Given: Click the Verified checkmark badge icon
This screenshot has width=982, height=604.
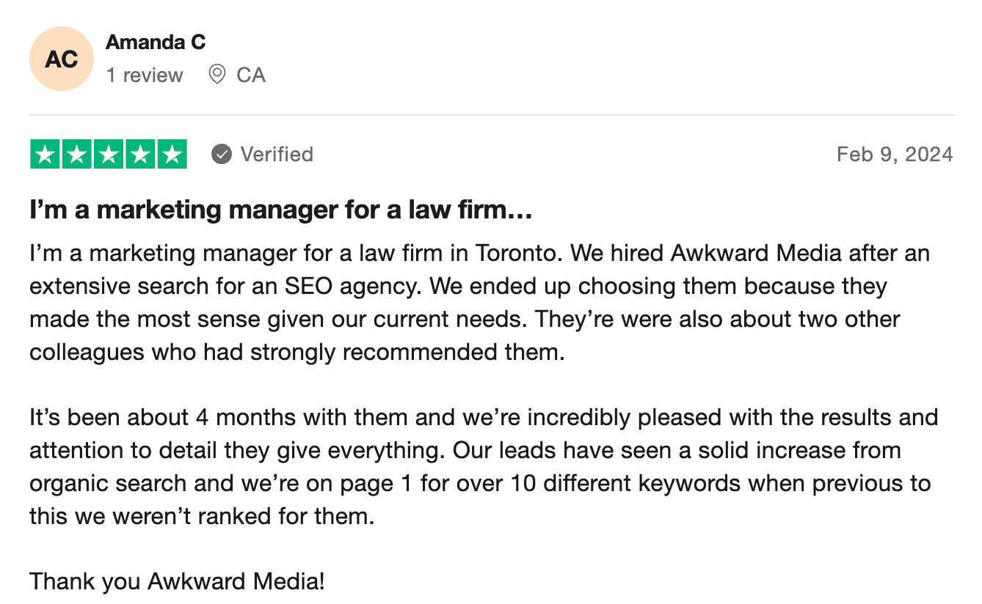Looking at the screenshot, I should click(222, 154).
